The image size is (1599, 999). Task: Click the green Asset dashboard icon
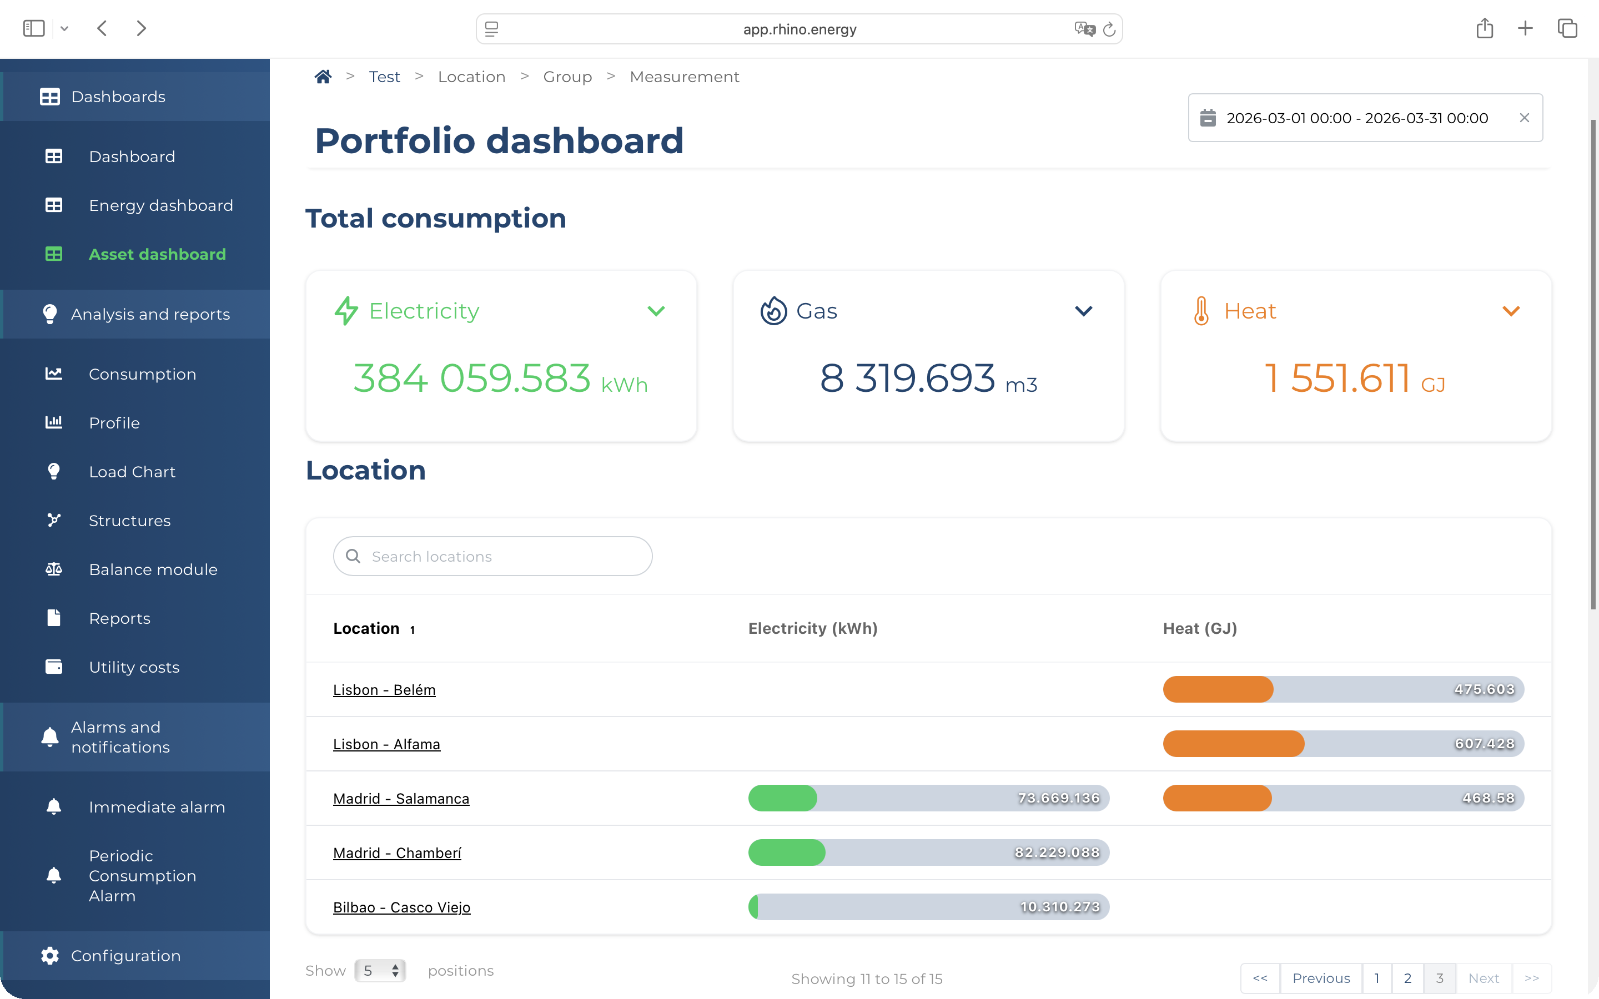(53, 254)
